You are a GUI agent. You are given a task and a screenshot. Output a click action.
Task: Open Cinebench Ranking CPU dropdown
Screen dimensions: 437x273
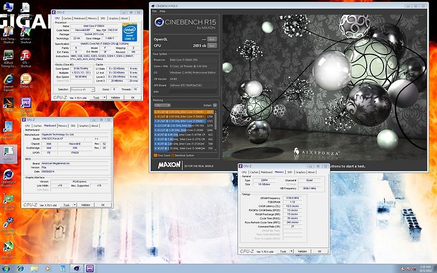162,106
